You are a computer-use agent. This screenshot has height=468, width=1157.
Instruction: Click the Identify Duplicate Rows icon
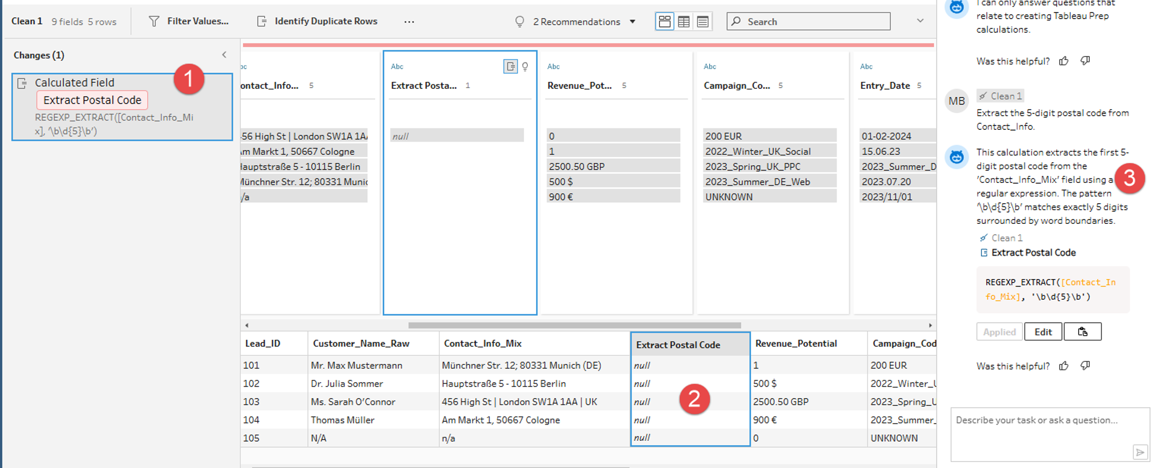262,21
